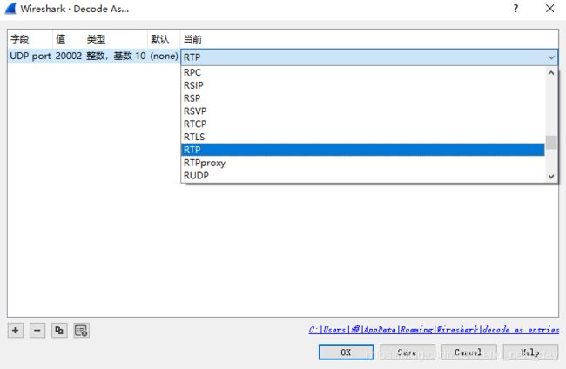Clear all decode-as entries icon

[x=81, y=330]
